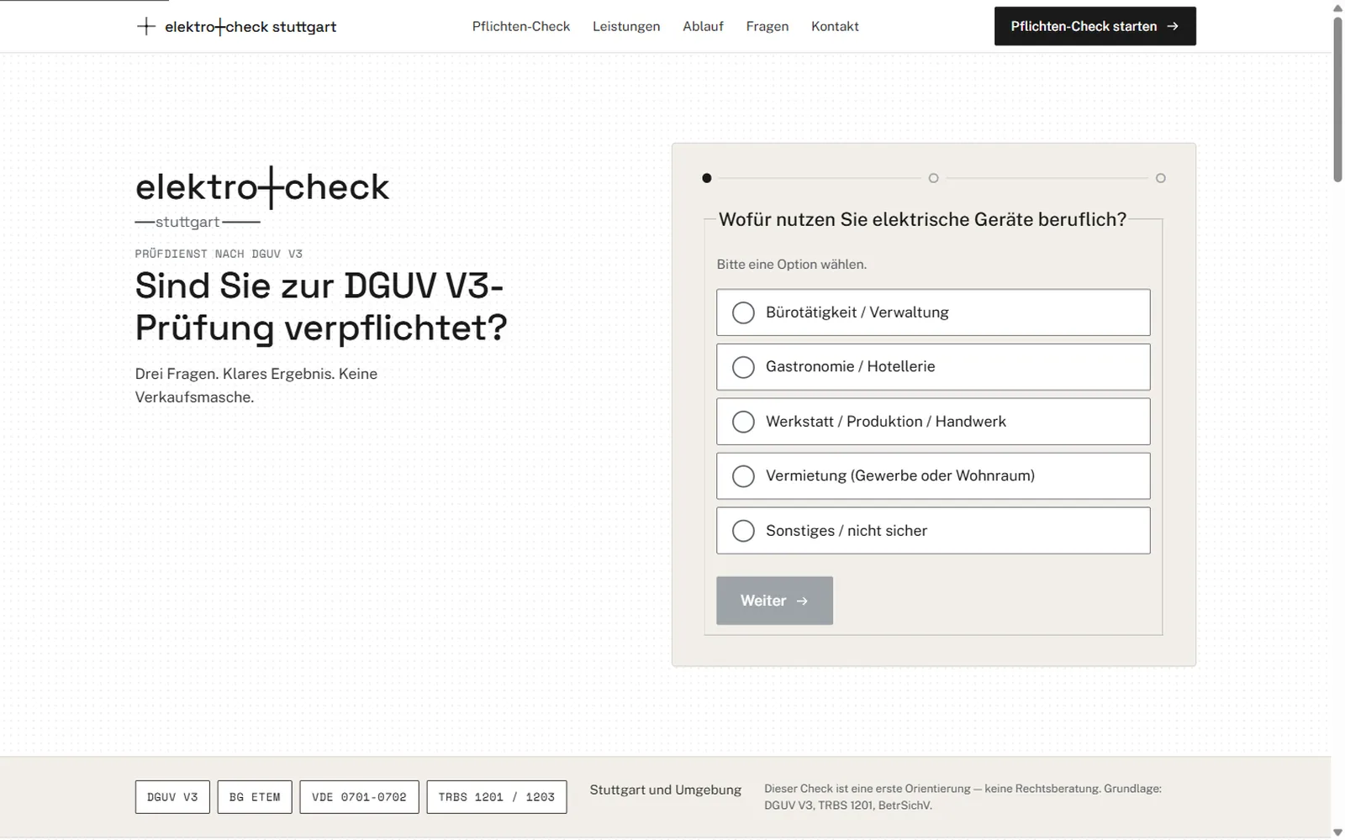Click the Stuttgart und Umgebung text
This screenshot has height=840, width=1345.
click(666, 790)
